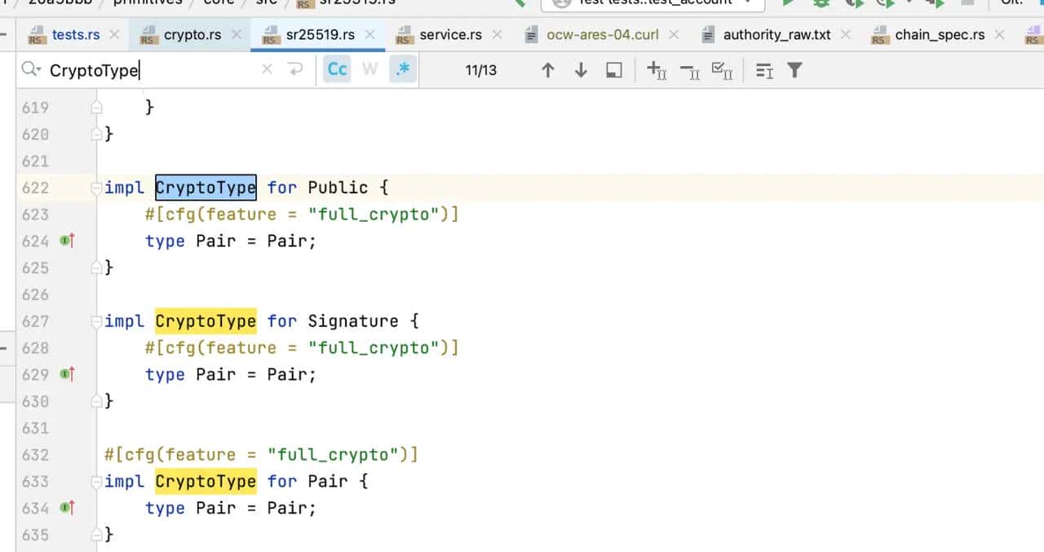Toggle Match Case (Cc) option

click(x=337, y=70)
